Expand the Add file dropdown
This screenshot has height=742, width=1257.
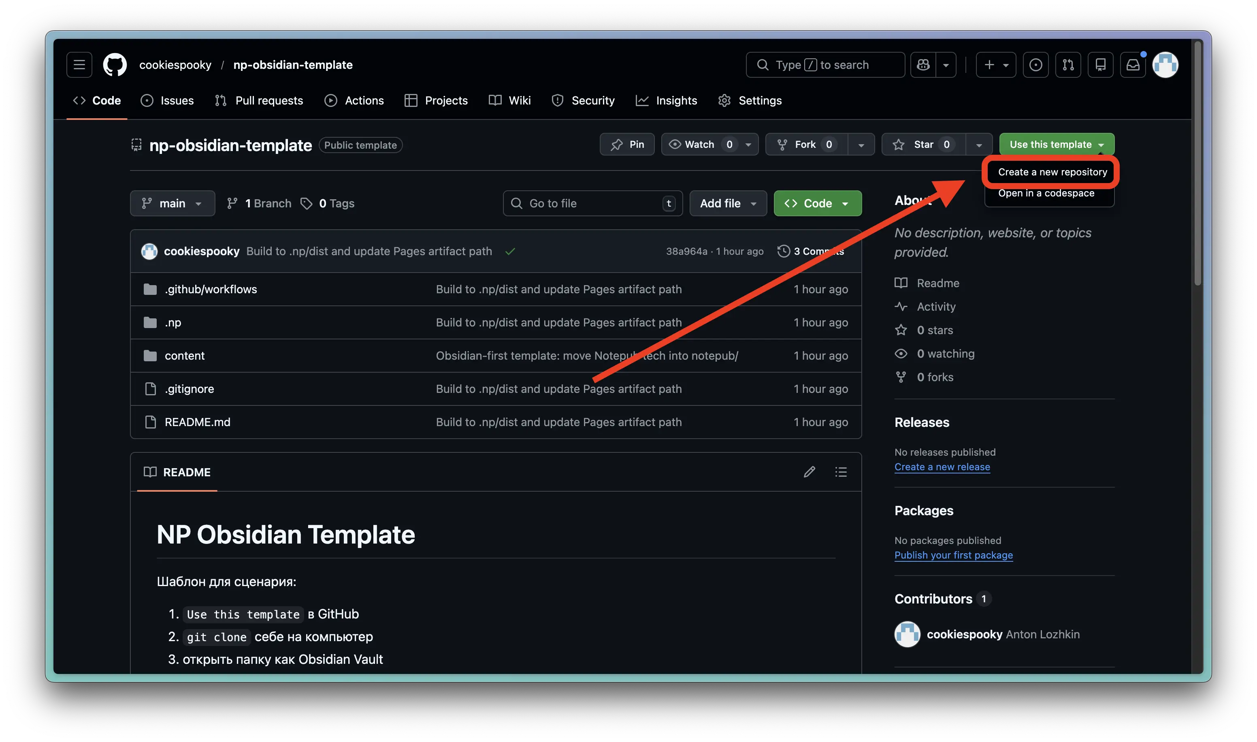728,203
